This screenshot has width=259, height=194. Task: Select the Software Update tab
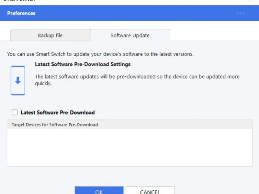130,35
